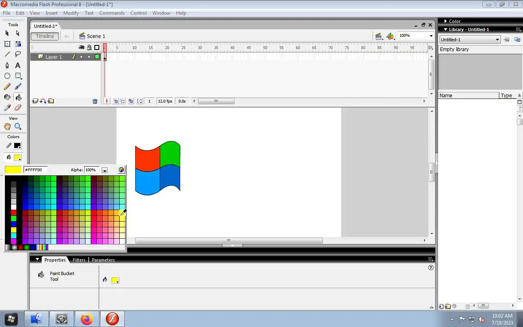Click the Insert Layer Folder icon
Viewport: 523px width, 327px height.
coord(51,101)
